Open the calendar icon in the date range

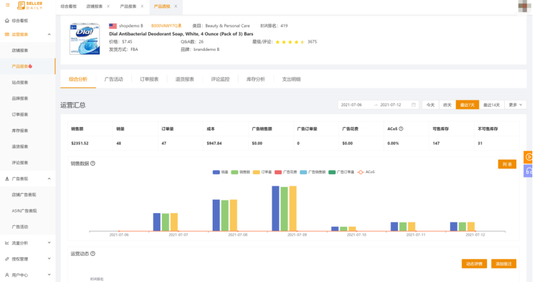click(x=414, y=105)
